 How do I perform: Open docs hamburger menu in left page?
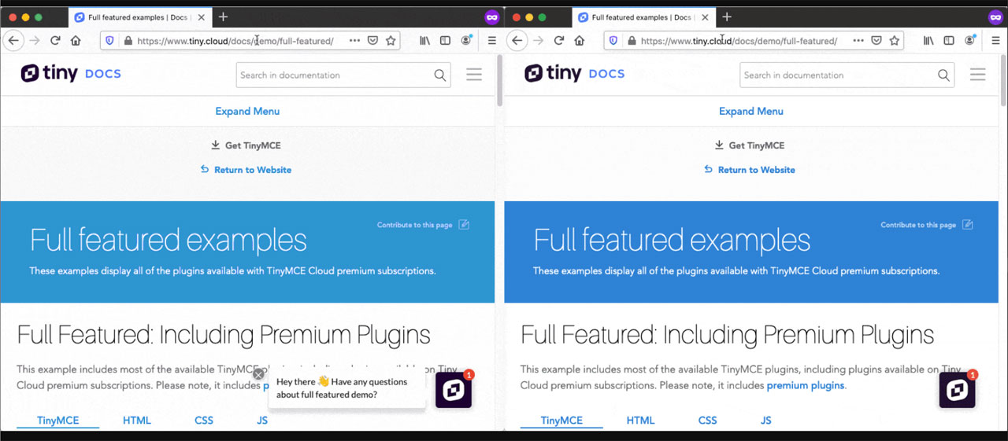tap(473, 75)
